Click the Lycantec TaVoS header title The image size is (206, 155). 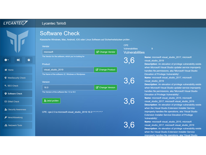(54, 23)
